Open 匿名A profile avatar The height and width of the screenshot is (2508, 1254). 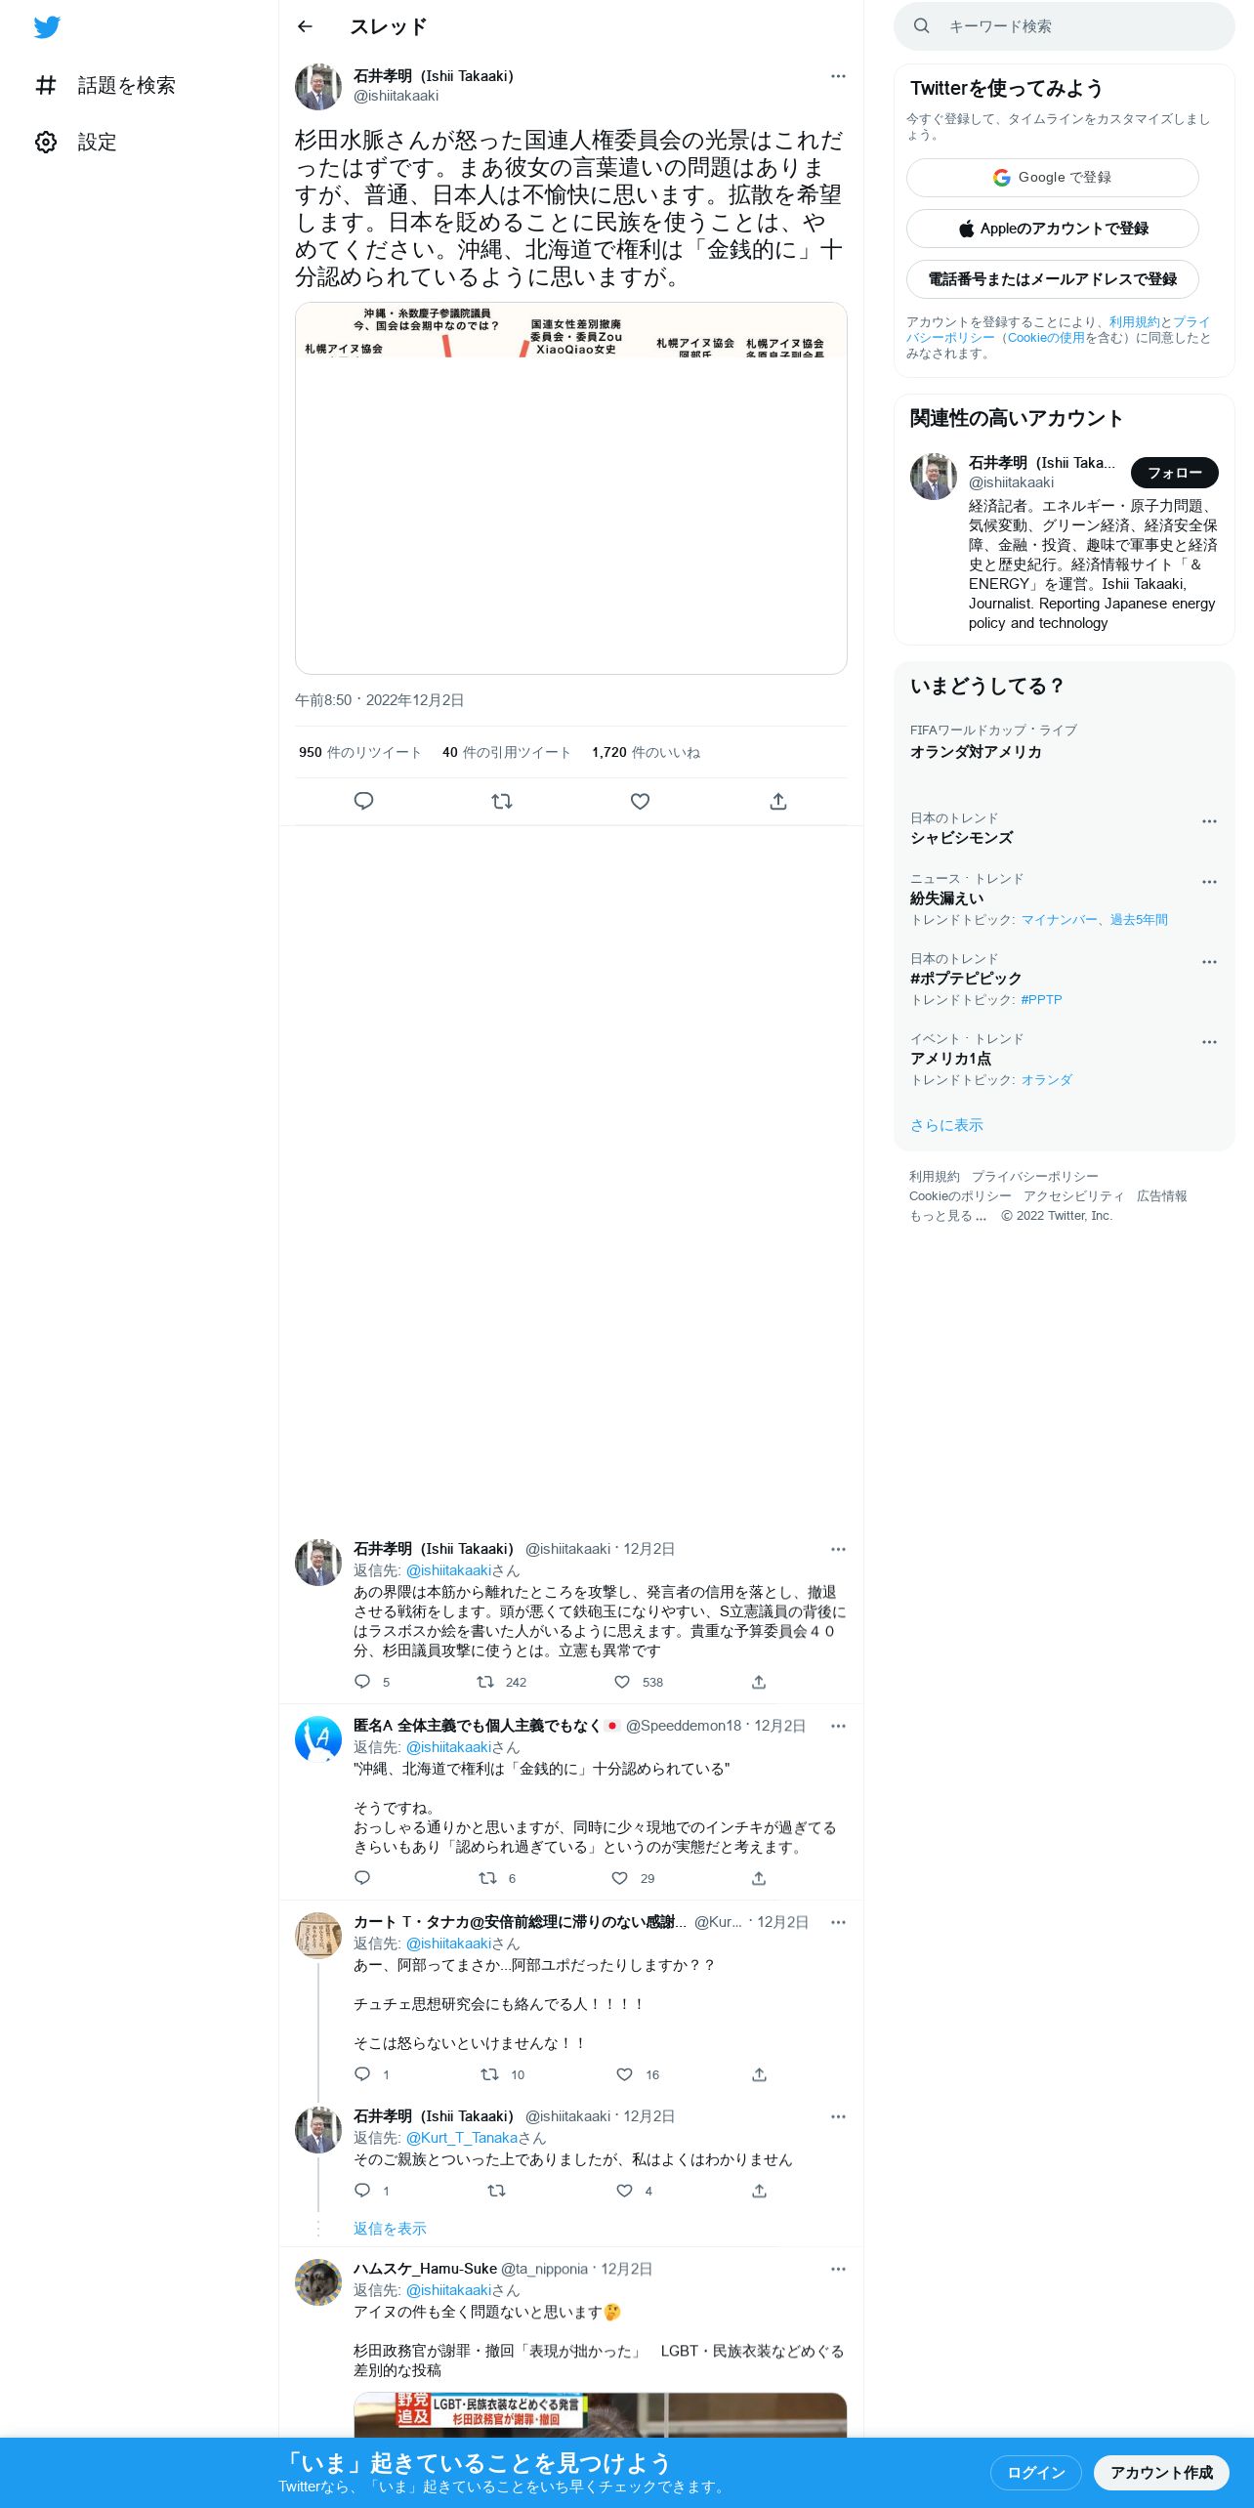(x=318, y=1739)
